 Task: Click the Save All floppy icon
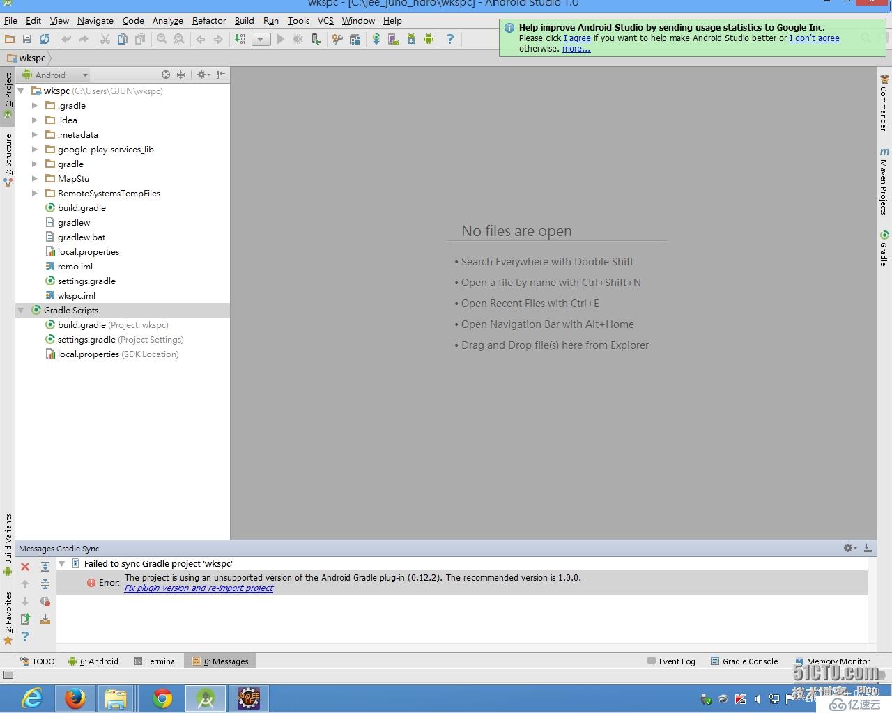(x=27, y=39)
